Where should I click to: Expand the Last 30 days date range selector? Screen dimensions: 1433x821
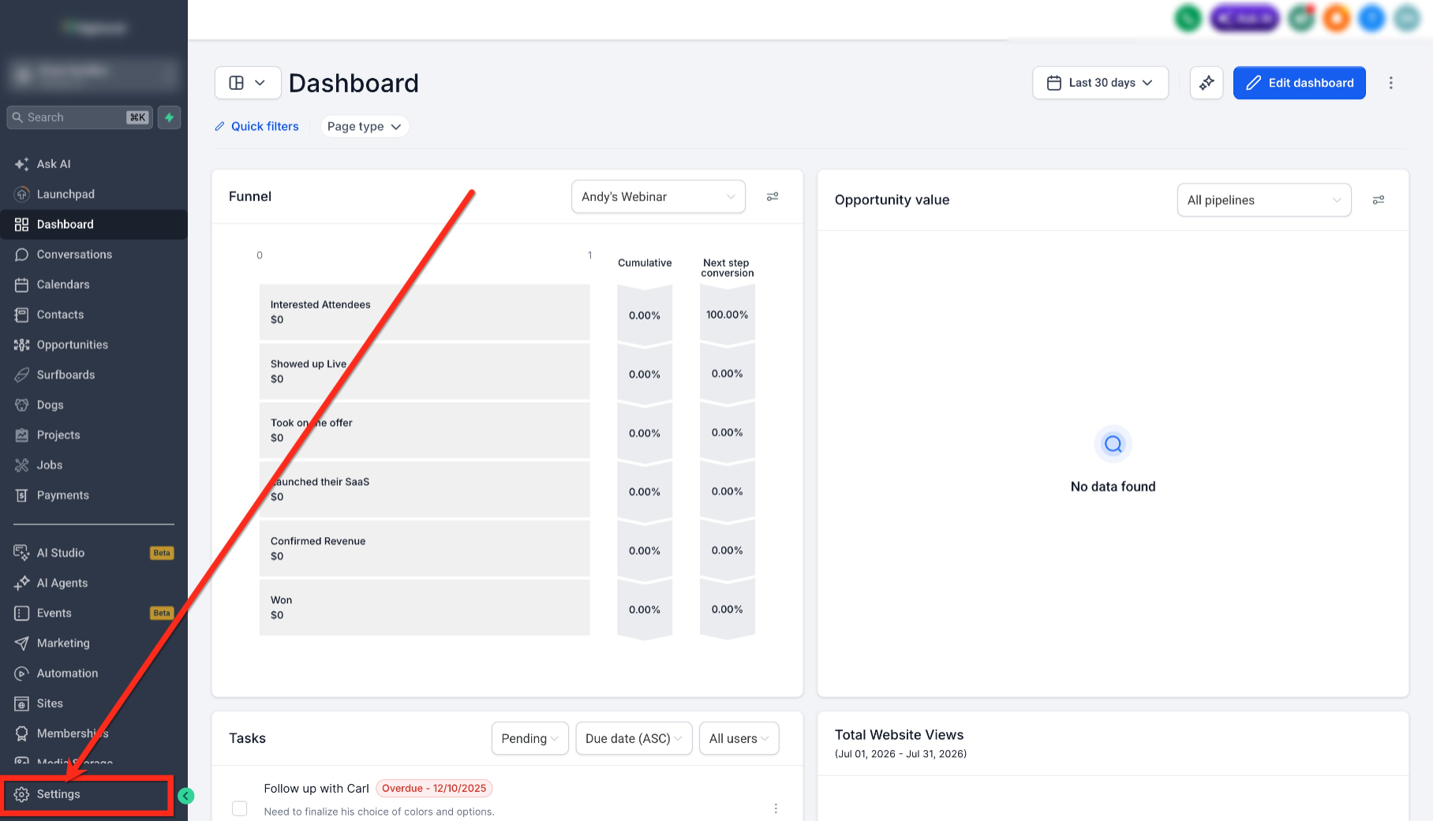click(1100, 83)
